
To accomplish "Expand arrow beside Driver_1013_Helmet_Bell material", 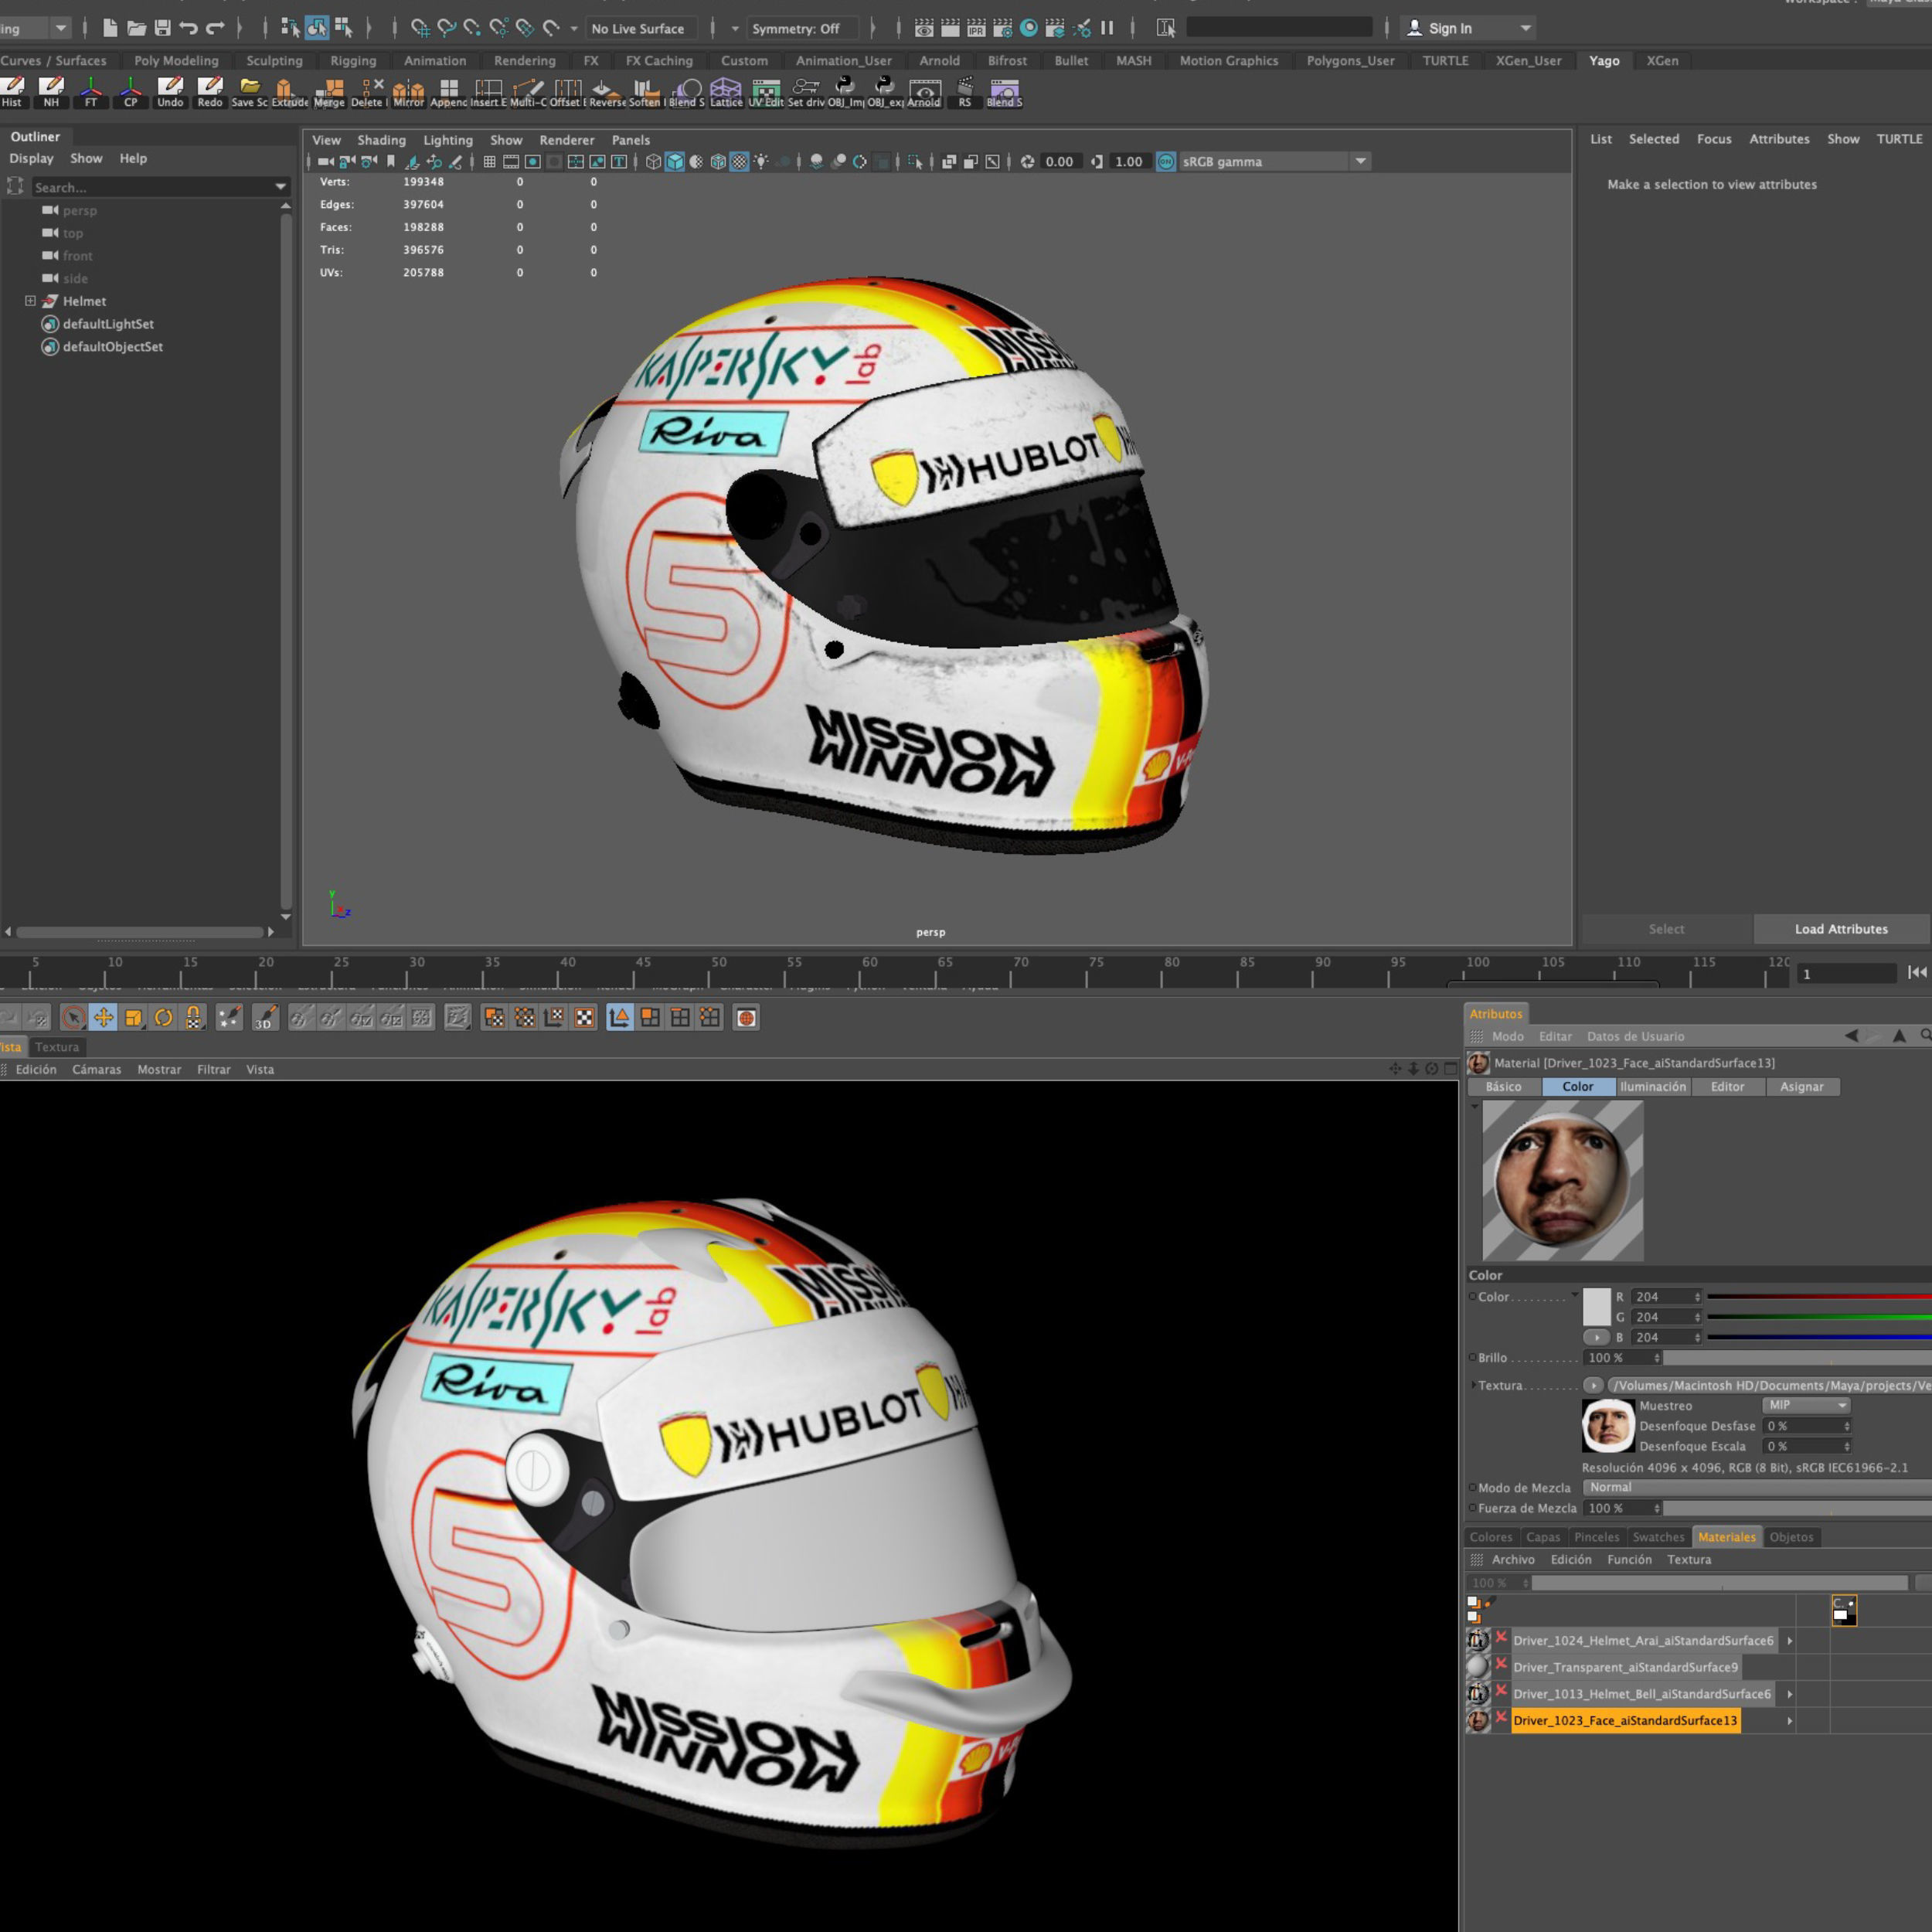I will tap(1790, 1694).
